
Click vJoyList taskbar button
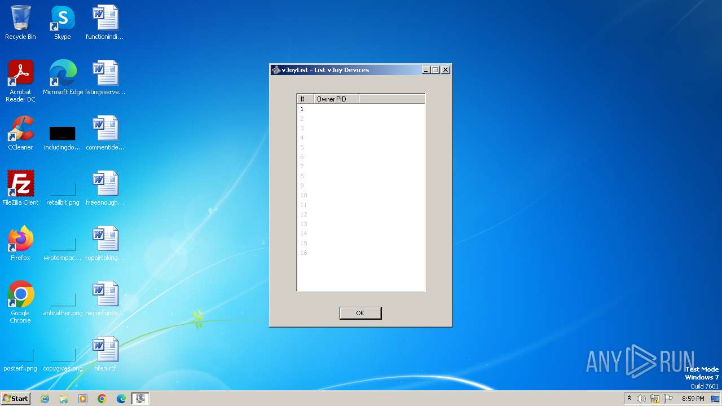click(140, 399)
